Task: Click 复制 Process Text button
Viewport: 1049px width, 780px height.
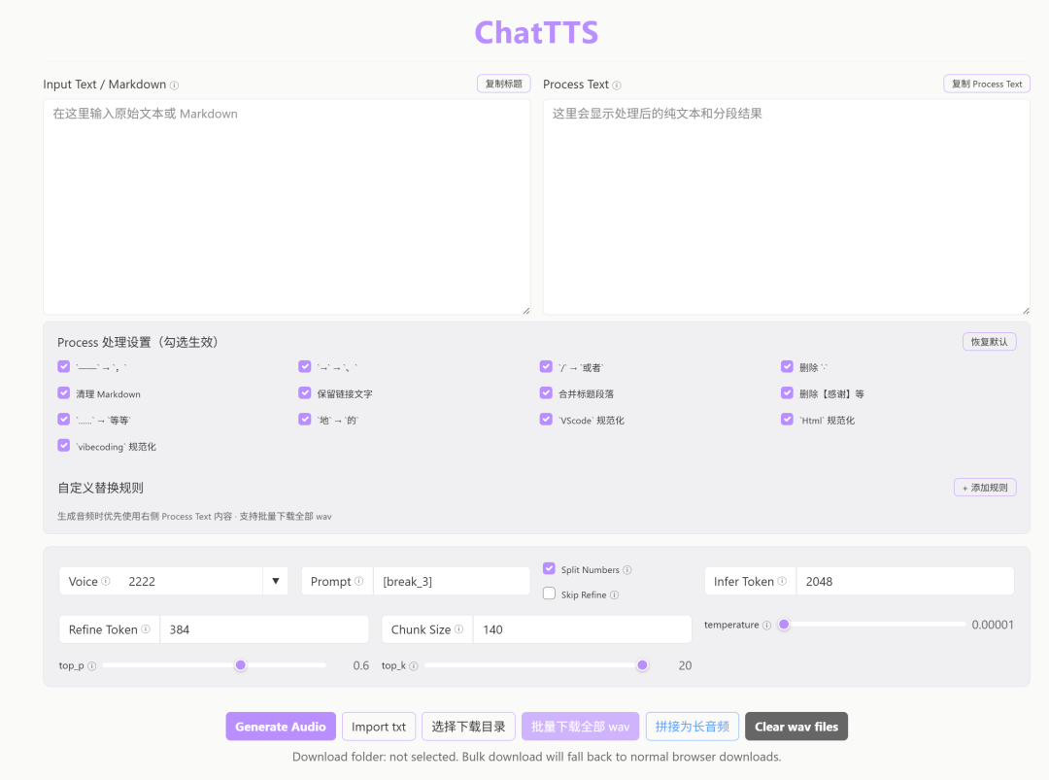Action: (x=987, y=84)
